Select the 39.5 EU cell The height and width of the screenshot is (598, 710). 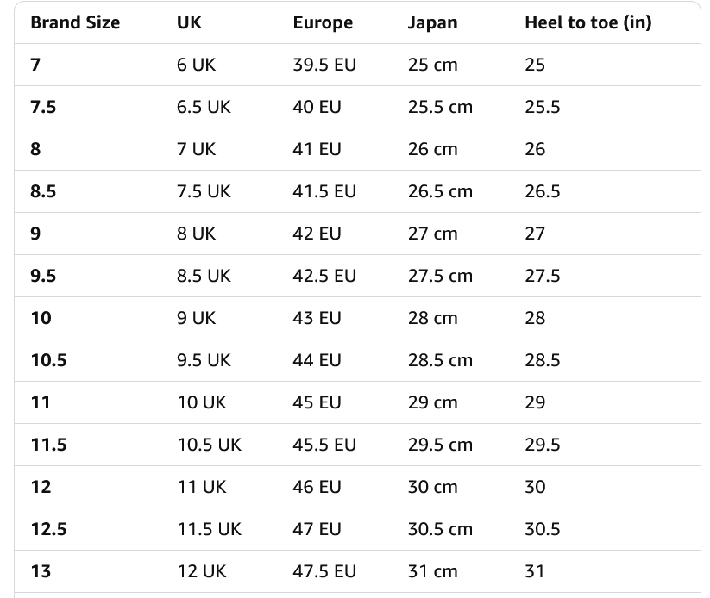coord(324,65)
